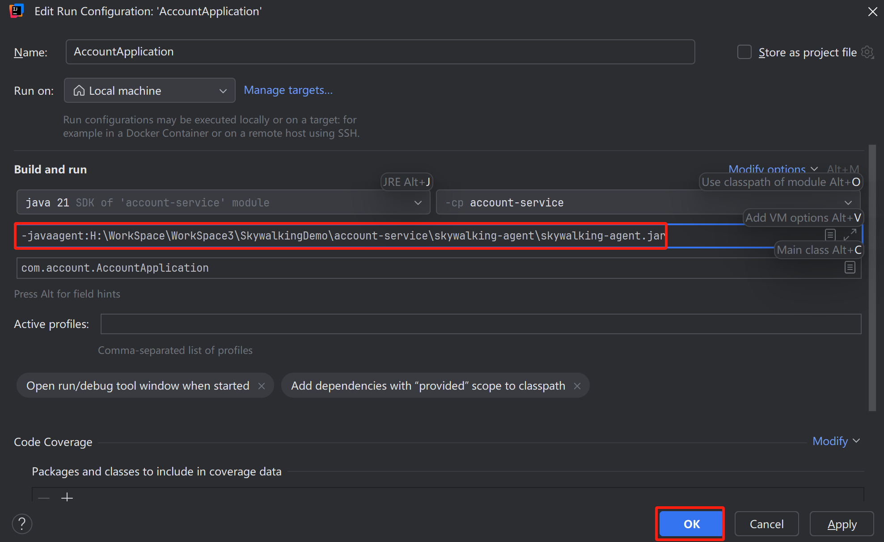Click the Manage targets link
The width and height of the screenshot is (884, 542).
pyautogui.click(x=288, y=90)
